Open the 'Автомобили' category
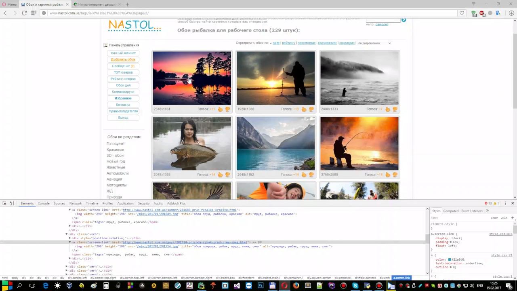The image size is (517, 291). [118, 173]
